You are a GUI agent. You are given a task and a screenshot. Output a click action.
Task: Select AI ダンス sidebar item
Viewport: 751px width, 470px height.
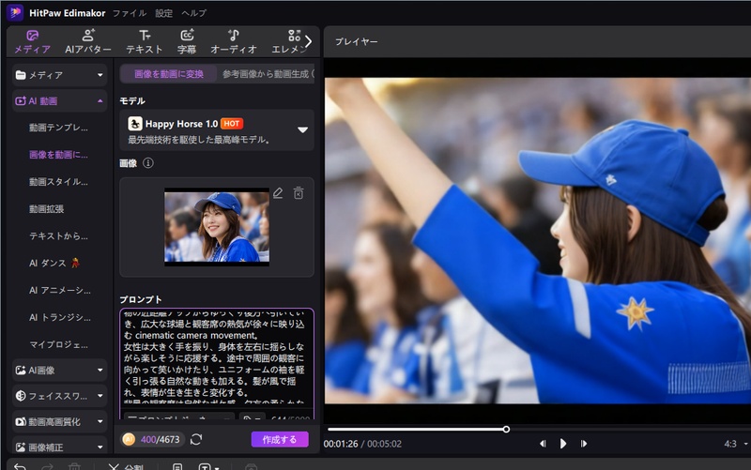(54, 263)
